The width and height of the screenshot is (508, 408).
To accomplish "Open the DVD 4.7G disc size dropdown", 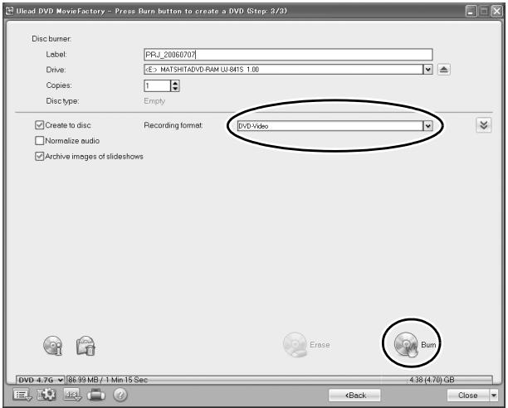I will (x=40, y=380).
